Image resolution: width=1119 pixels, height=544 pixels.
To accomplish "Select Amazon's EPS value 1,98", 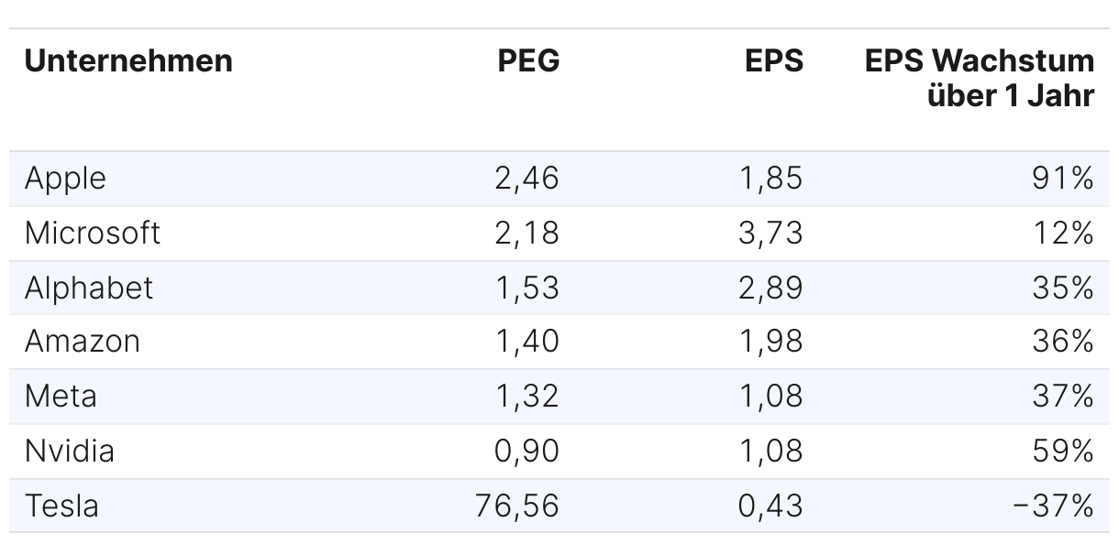I will [770, 342].
